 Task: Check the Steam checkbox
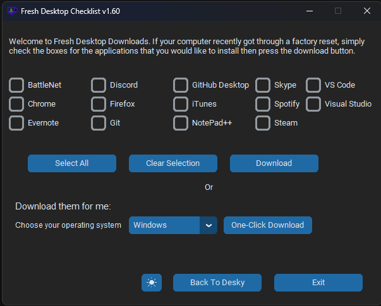[263, 123]
